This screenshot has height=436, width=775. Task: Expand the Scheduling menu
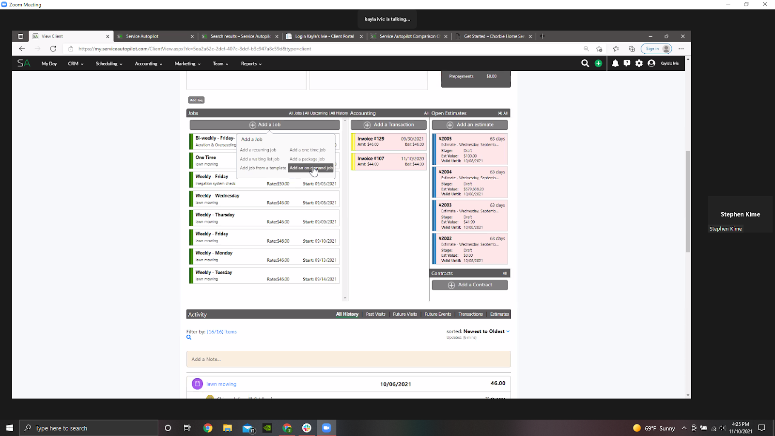109,64
